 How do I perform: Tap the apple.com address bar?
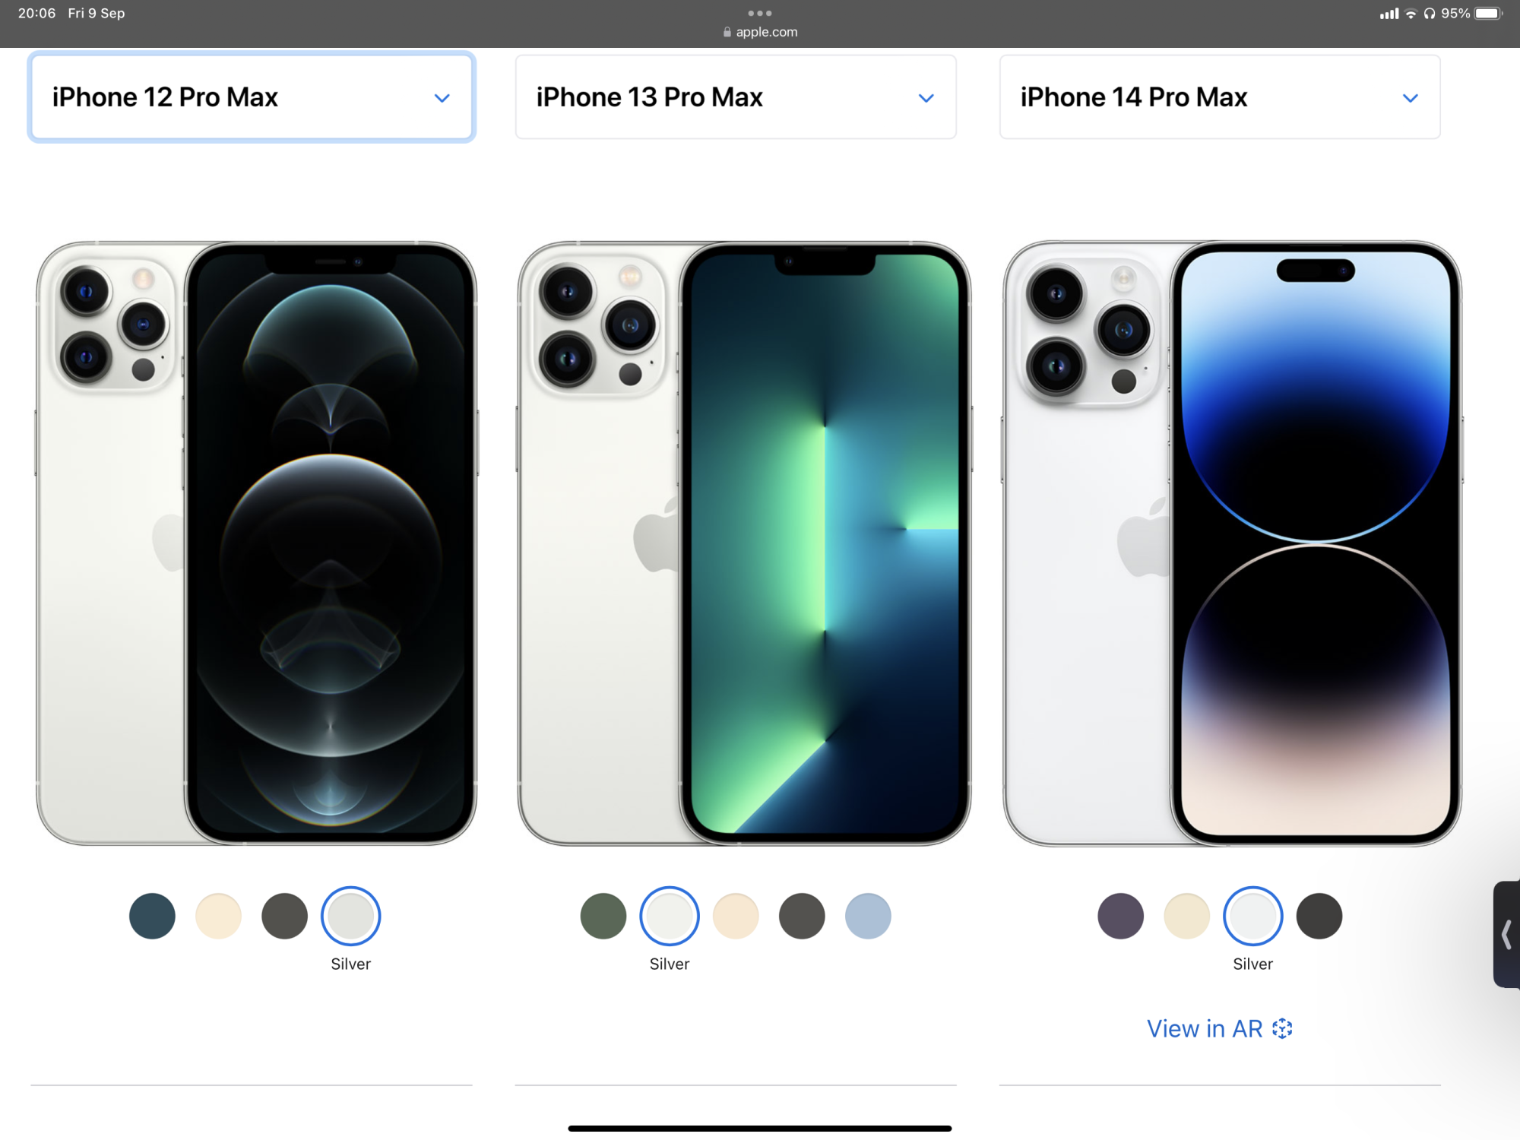pyautogui.click(x=760, y=32)
